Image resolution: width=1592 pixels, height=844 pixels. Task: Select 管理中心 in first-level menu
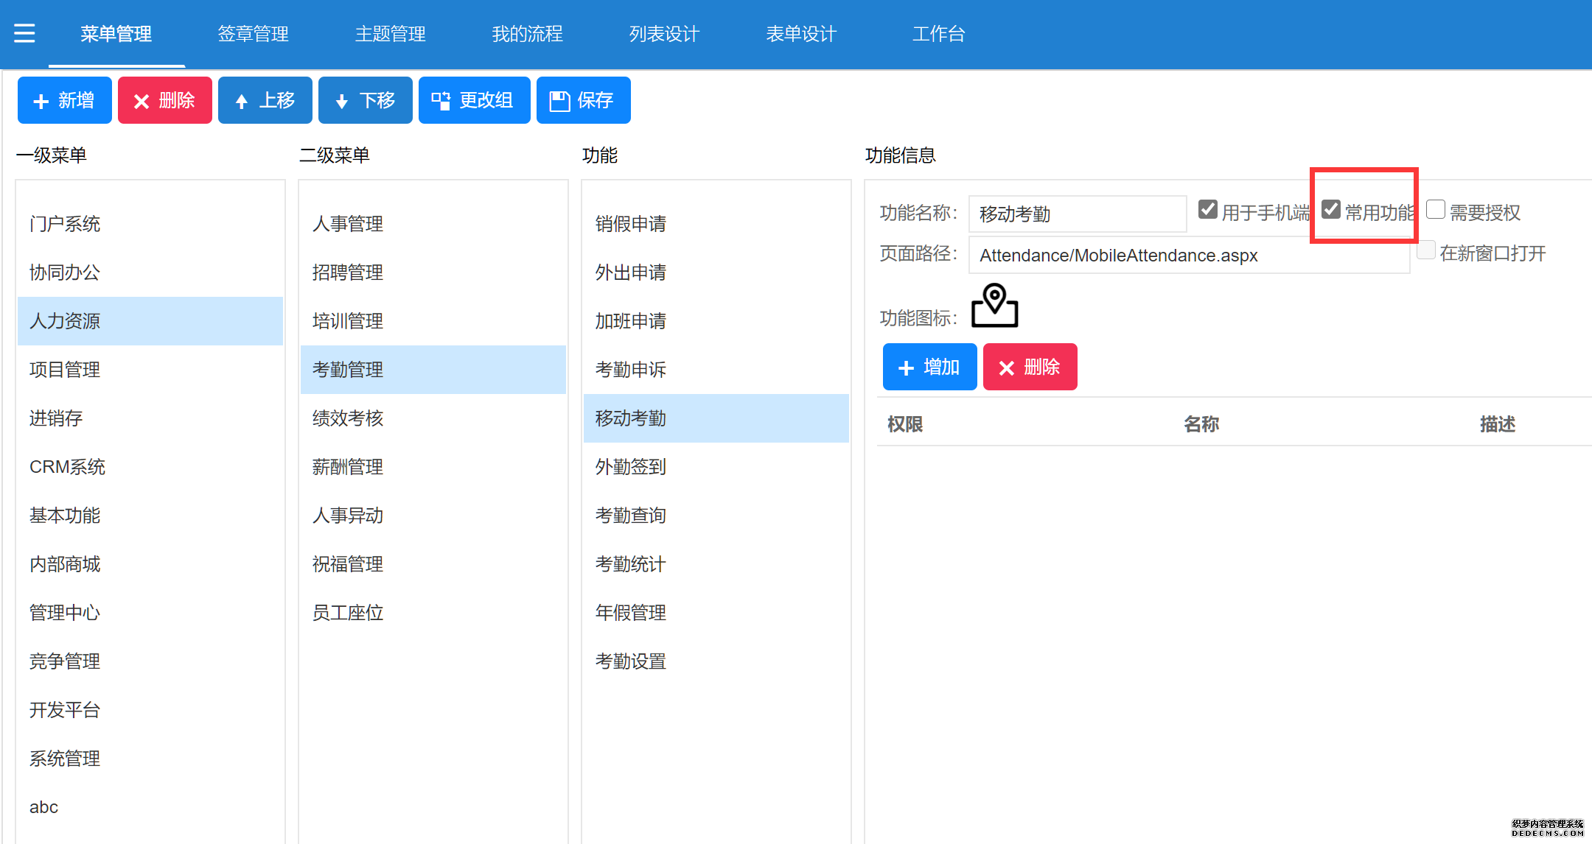[150, 613]
